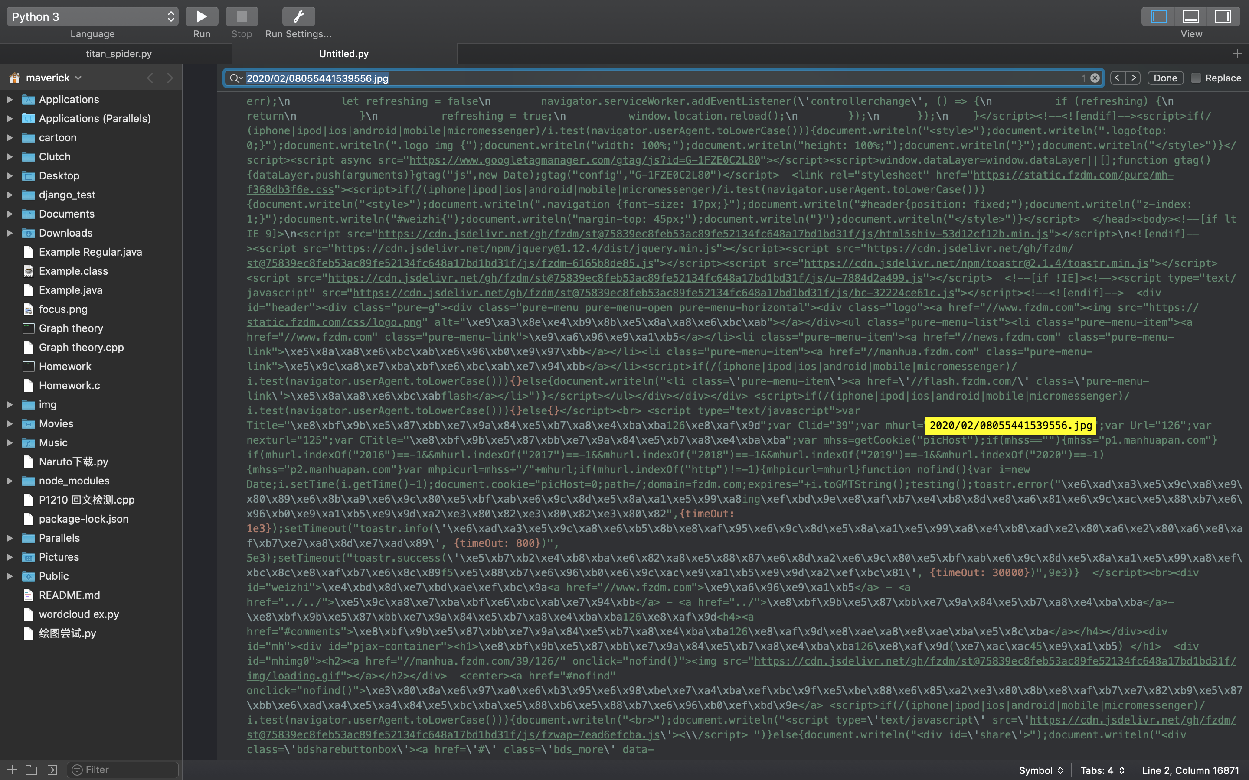Expand the img folder

[x=9, y=405]
